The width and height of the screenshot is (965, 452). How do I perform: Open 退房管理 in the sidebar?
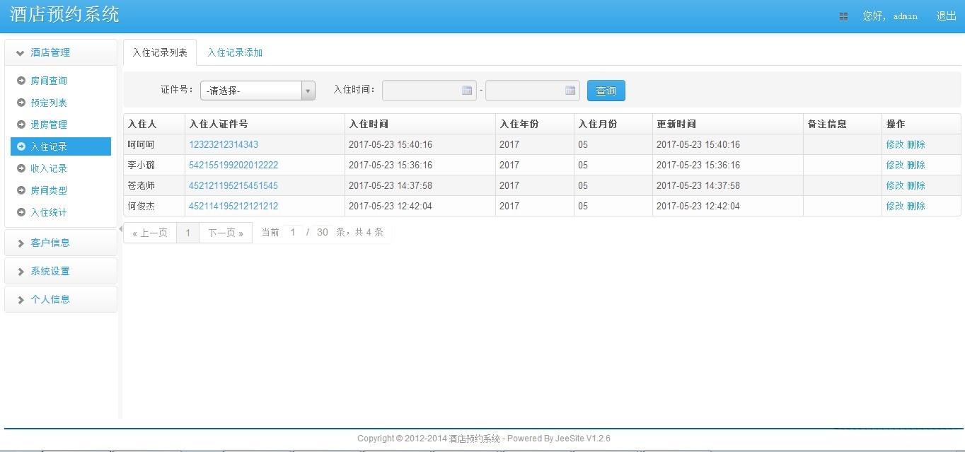(49, 124)
